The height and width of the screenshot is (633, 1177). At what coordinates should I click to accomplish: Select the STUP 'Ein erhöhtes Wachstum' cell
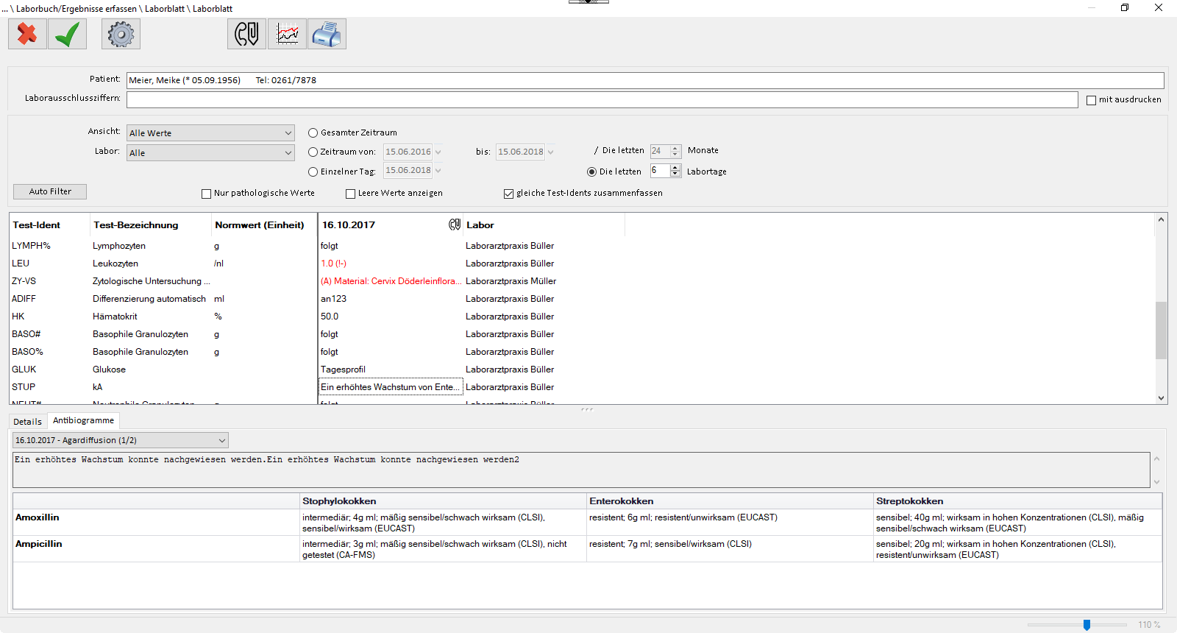click(x=391, y=387)
